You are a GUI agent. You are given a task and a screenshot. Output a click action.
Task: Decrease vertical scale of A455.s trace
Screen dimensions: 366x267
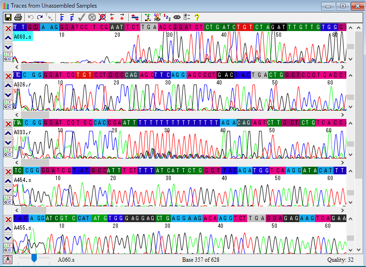(x=350, y=250)
